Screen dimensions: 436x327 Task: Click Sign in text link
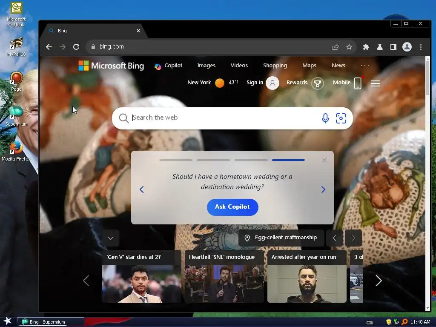coord(255,83)
